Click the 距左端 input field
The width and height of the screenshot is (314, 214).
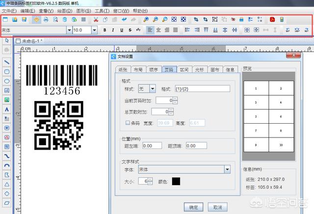[x=152, y=146]
